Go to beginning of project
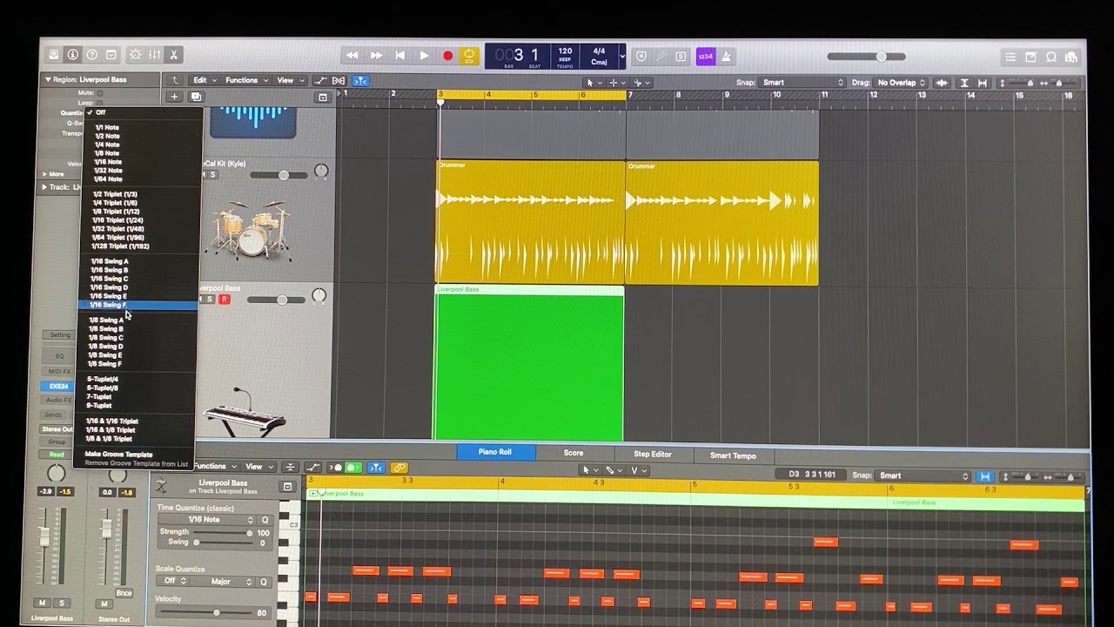 pos(400,56)
